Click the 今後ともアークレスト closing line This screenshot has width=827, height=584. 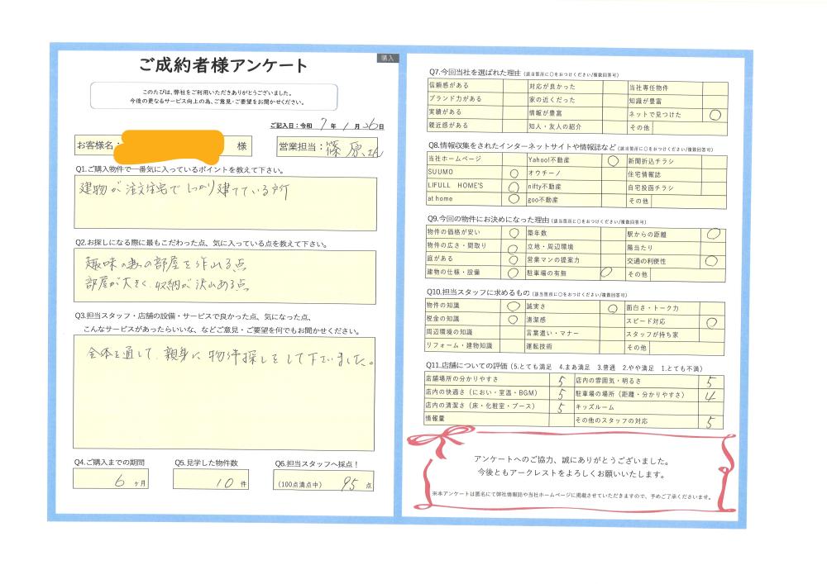tap(571, 473)
